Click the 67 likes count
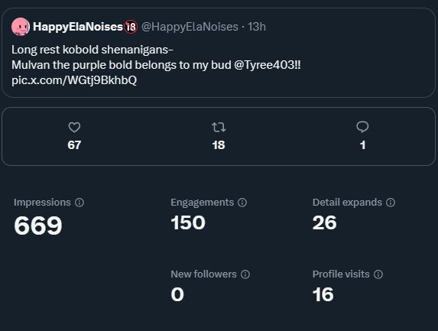 [x=74, y=145]
